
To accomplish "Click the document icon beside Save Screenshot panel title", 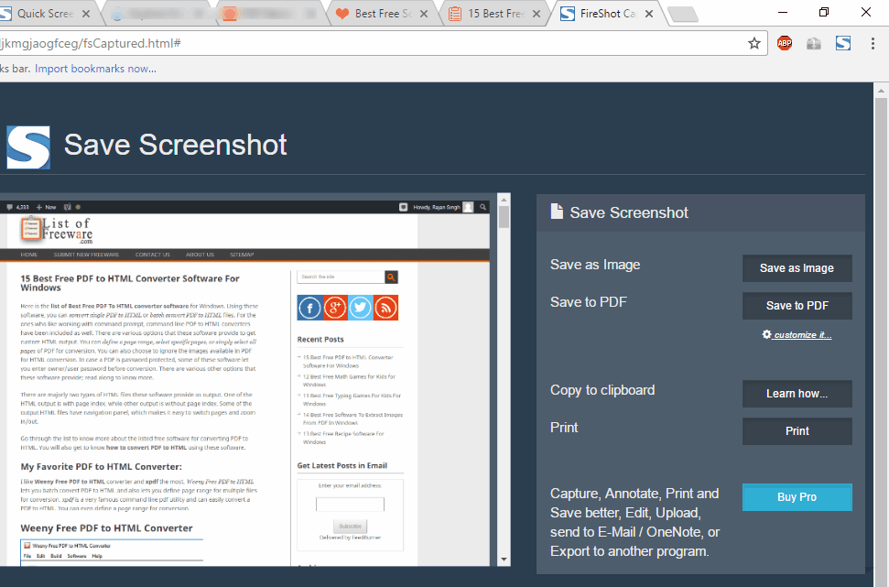I will coord(557,212).
